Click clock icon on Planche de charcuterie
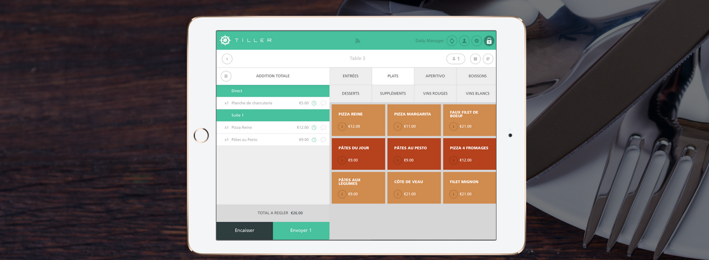 point(314,103)
